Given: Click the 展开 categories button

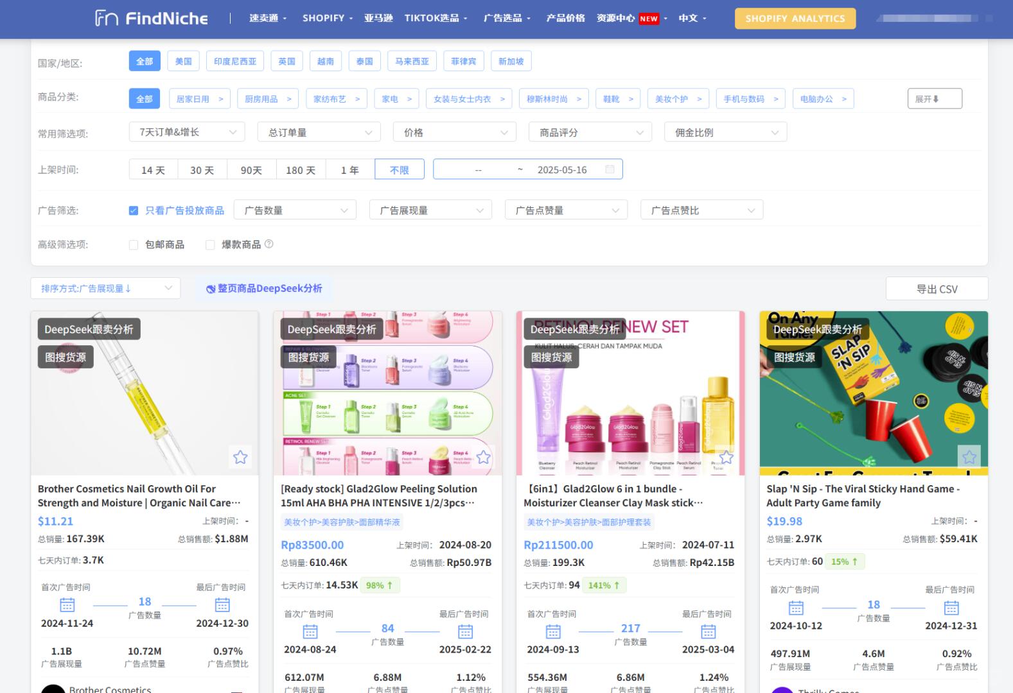Looking at the screenshot, I should coord(935,99).
